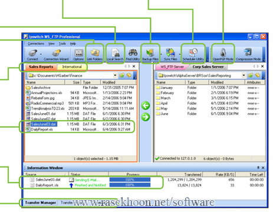Open the Tools menu
Screen dimensions: 273x216
point(63,44)
